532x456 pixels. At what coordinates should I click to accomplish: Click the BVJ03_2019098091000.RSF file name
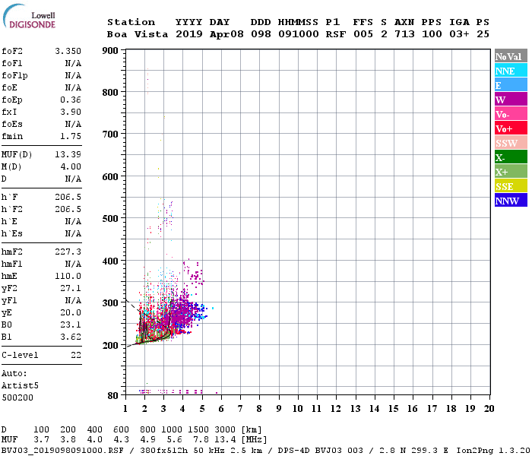coord(62,451)
